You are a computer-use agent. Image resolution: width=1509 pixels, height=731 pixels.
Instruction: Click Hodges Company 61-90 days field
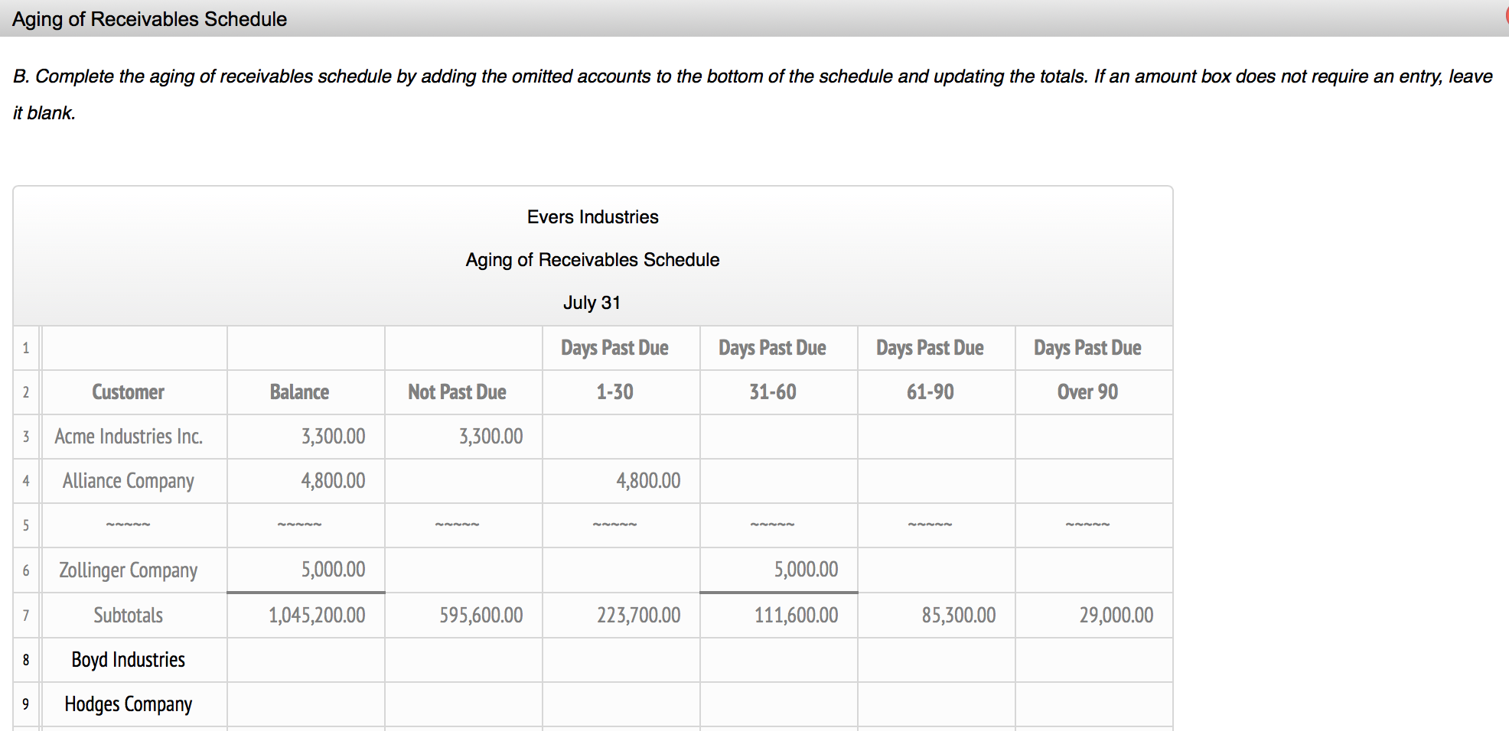click(937, 704)
